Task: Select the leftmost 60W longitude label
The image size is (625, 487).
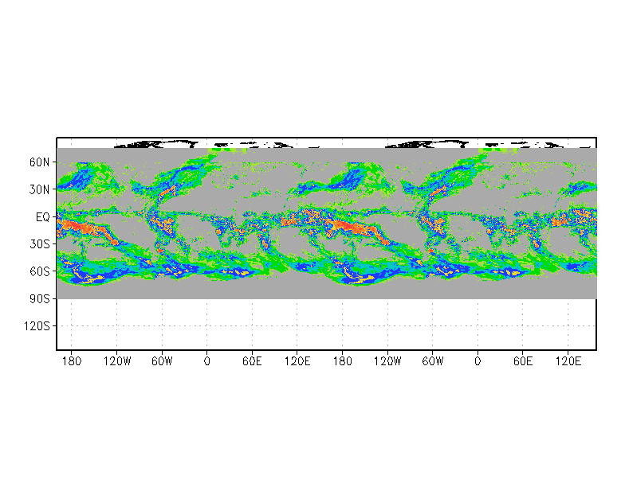Action: (x=163, y=361)
